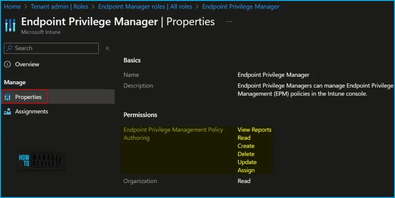The image size is (395, 198).
Task: Click the Overview info circle icon
Action: [7, 64]
